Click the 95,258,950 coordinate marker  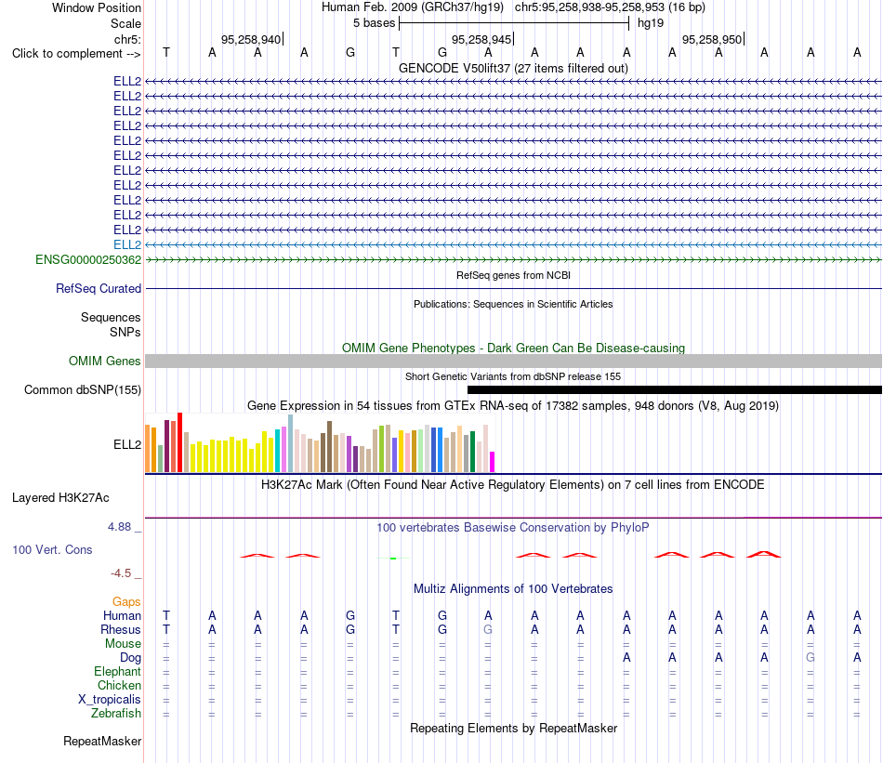coord(713,39)
